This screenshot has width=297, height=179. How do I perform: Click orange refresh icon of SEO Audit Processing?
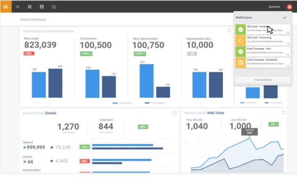tap(240, 40)
